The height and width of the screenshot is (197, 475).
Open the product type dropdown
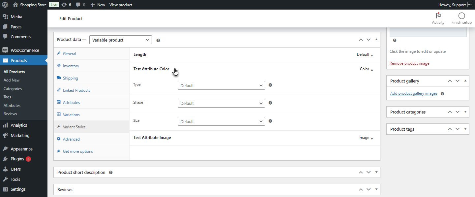click(x=121, y=40)
